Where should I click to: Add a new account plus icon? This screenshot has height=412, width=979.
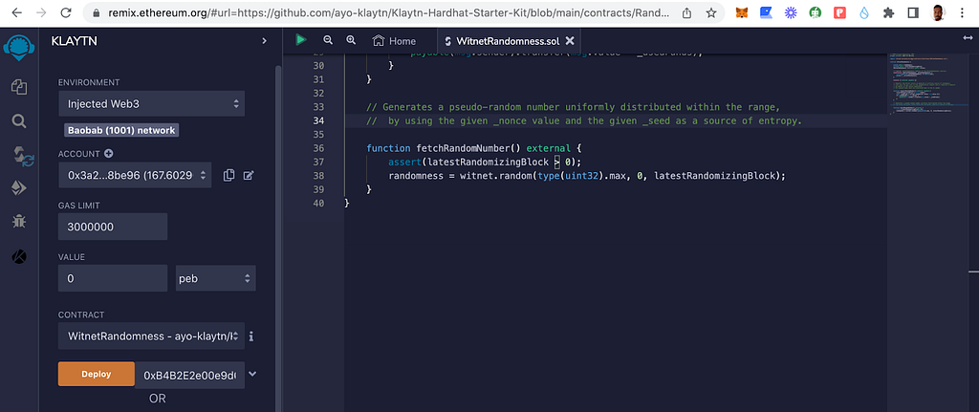pyautogui.click(x=109, y=154)
